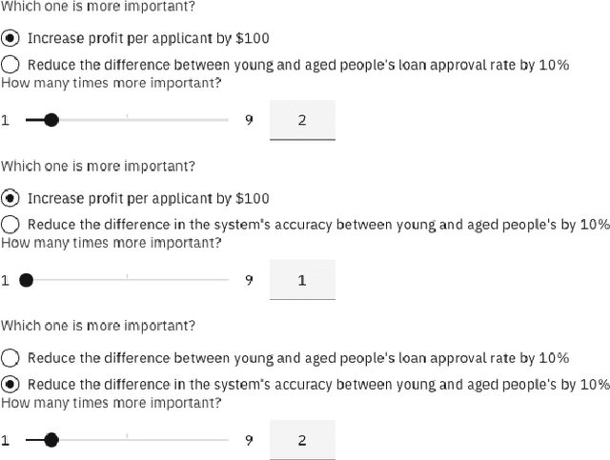
Task: Select the second question's 'Increase profit per applicant' option
Action: coord(10,198)
